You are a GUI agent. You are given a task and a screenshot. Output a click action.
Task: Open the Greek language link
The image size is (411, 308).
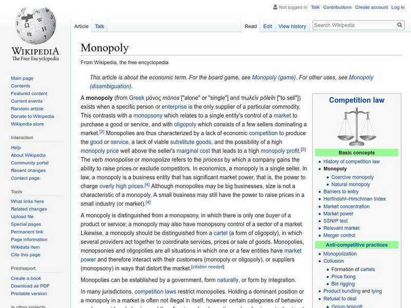tap(137, 98)
